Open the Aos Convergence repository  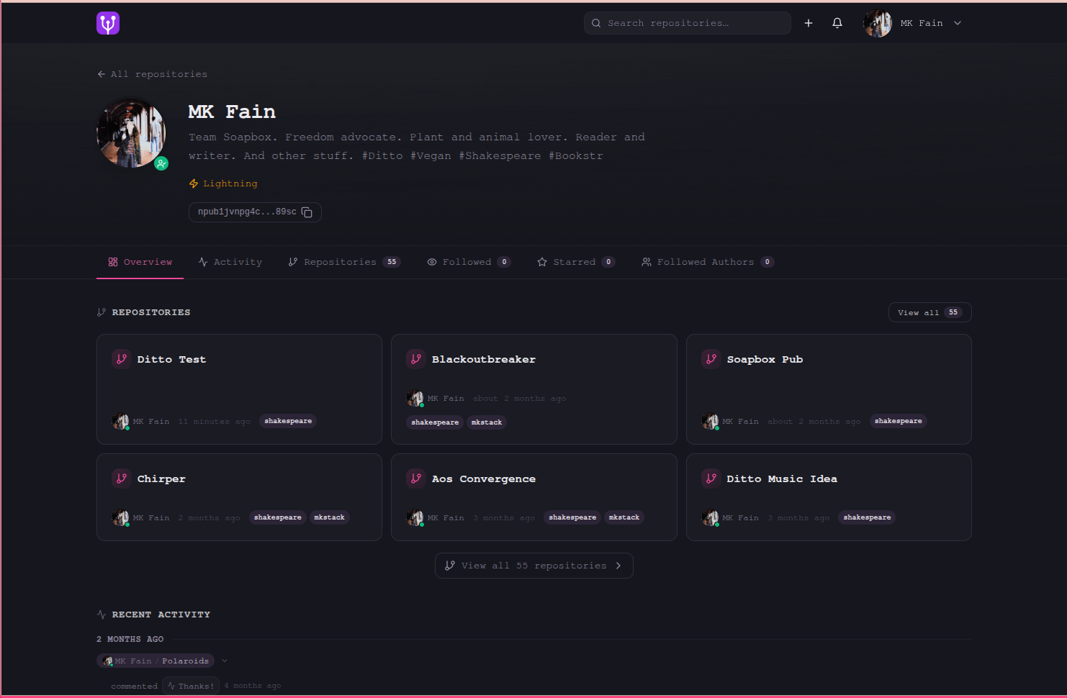(484, 479)
